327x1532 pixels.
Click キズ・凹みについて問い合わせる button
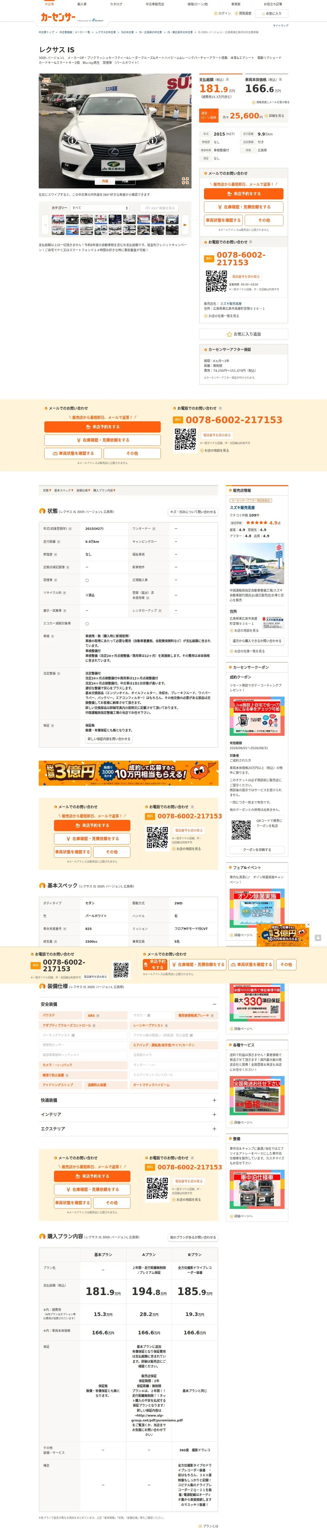click(193, 511)
